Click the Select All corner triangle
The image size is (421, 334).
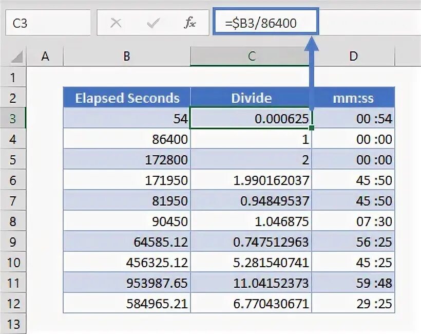coord(17,57)
